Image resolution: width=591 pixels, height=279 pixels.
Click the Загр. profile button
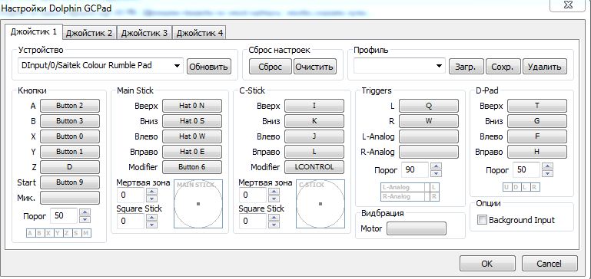click(x=466, y=67)
